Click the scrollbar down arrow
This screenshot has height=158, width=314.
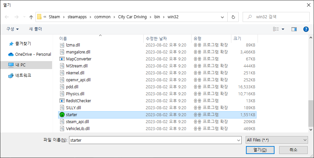click(x=311, y=129)
